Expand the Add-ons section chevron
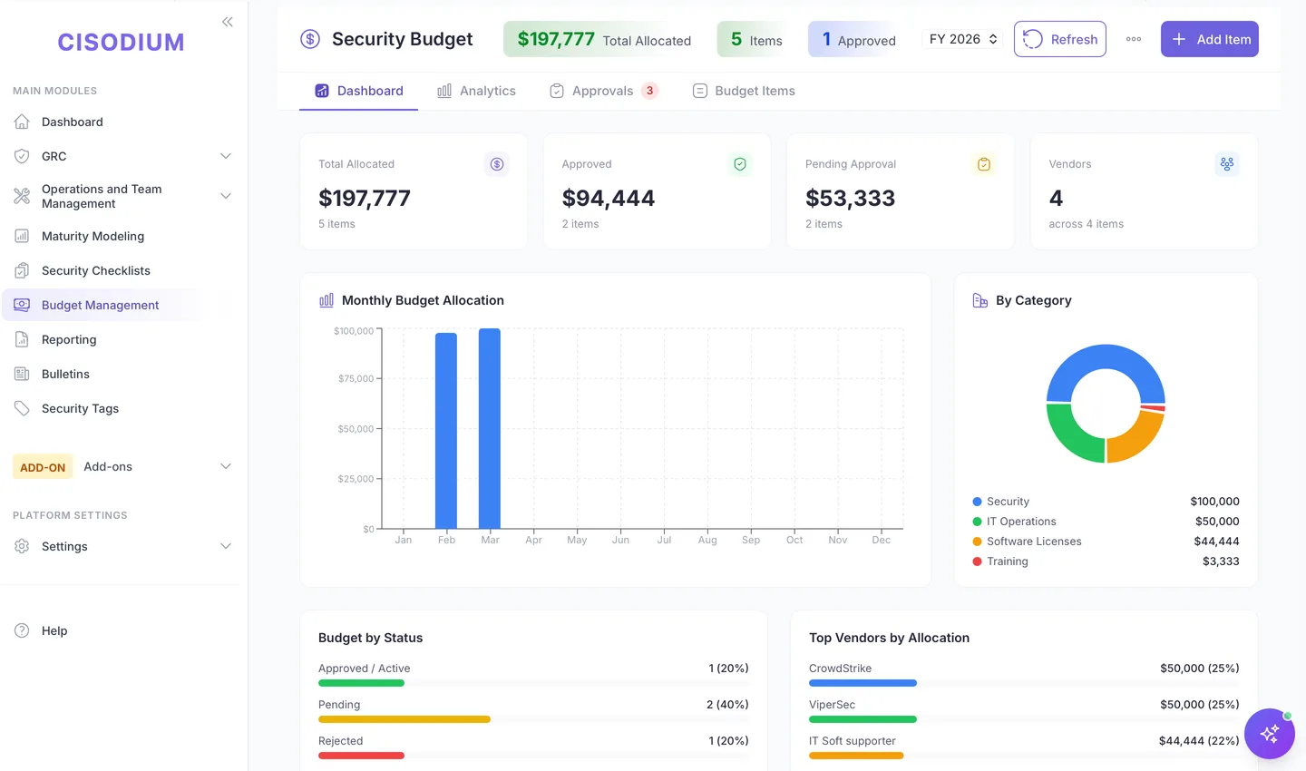 point(226,466)
